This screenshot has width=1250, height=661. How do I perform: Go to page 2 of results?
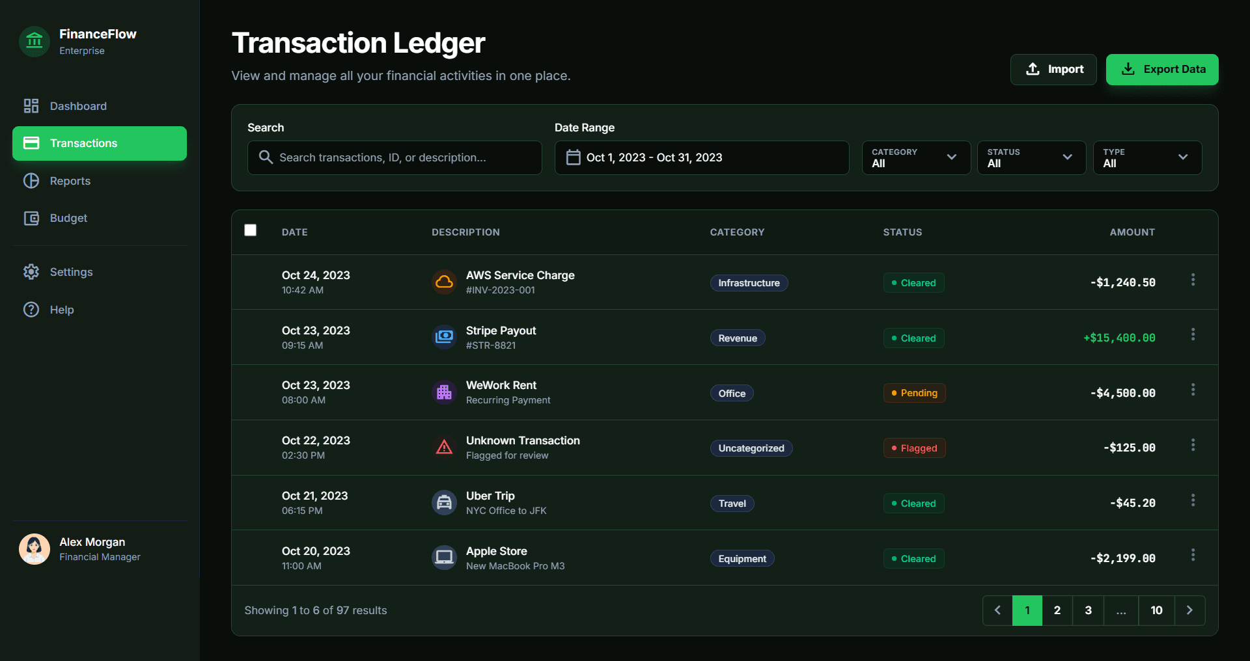[x=1057, y=610]
